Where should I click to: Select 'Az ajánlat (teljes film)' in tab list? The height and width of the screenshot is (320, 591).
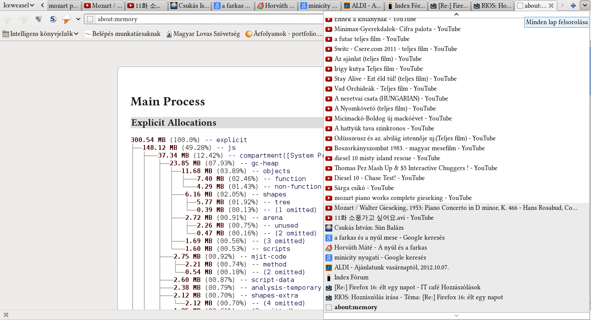coord(456,59)
